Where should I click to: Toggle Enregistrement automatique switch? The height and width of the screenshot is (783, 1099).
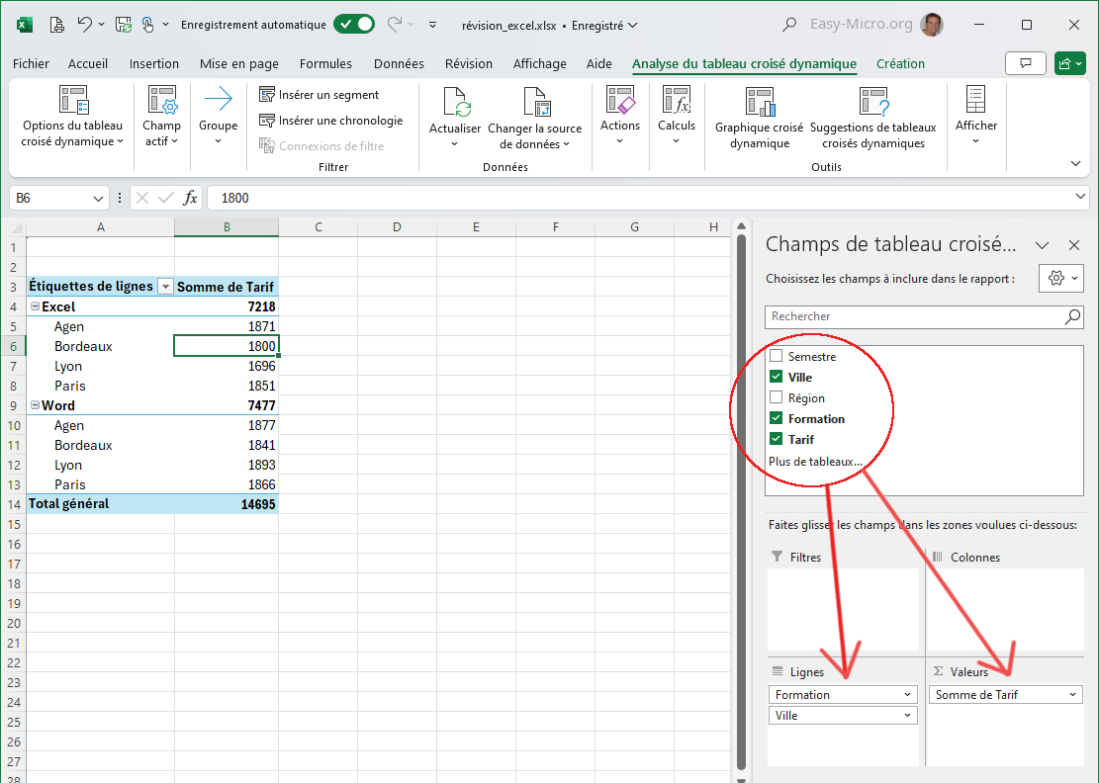click(x=355, y=25)
